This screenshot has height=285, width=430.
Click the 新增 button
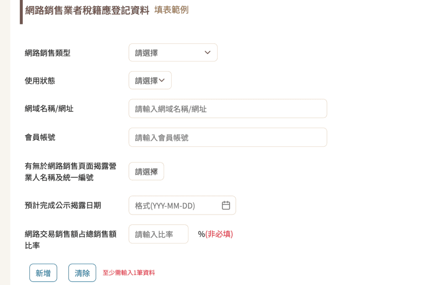[43, 273]
